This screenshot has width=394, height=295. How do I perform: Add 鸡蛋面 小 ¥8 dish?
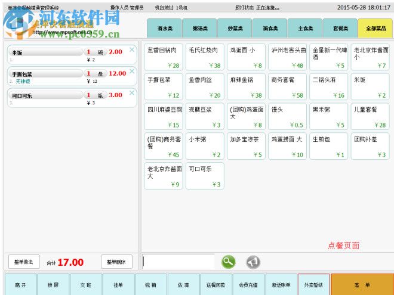tap(246, 57)
